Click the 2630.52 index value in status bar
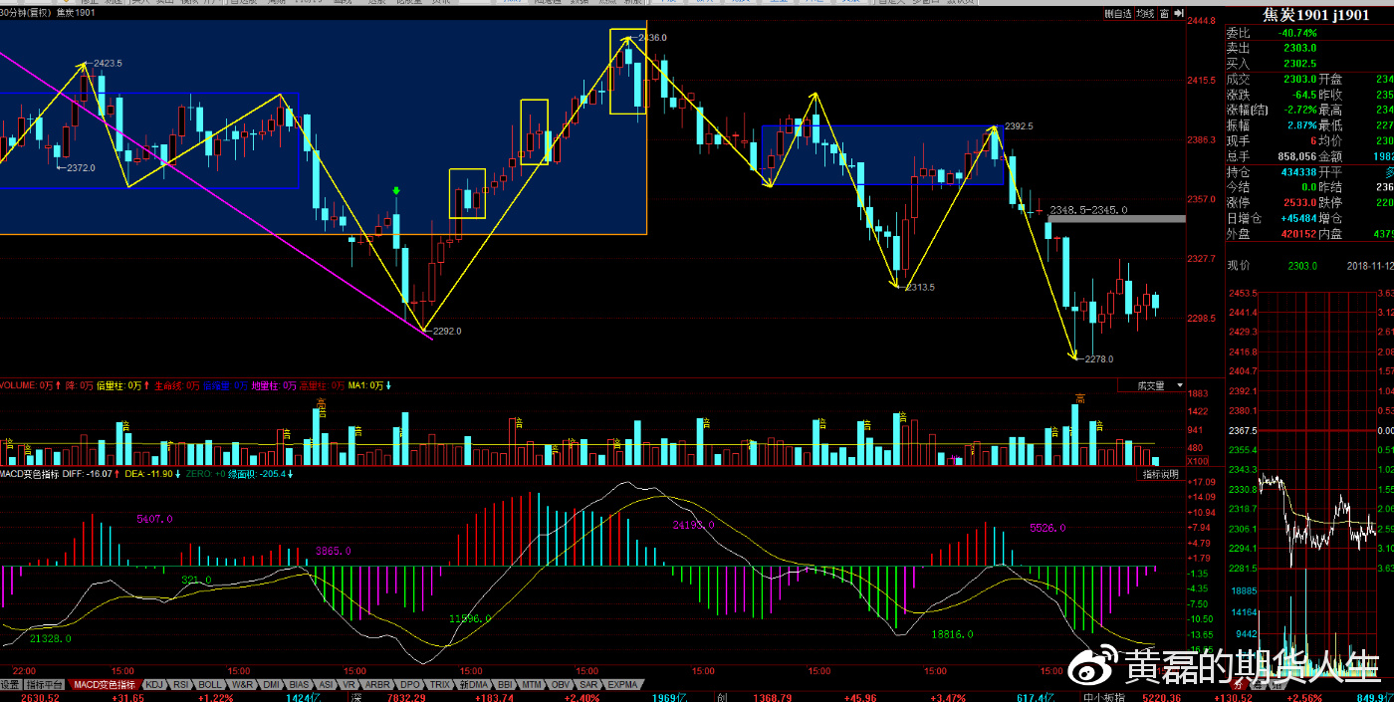 pos(40,698)
